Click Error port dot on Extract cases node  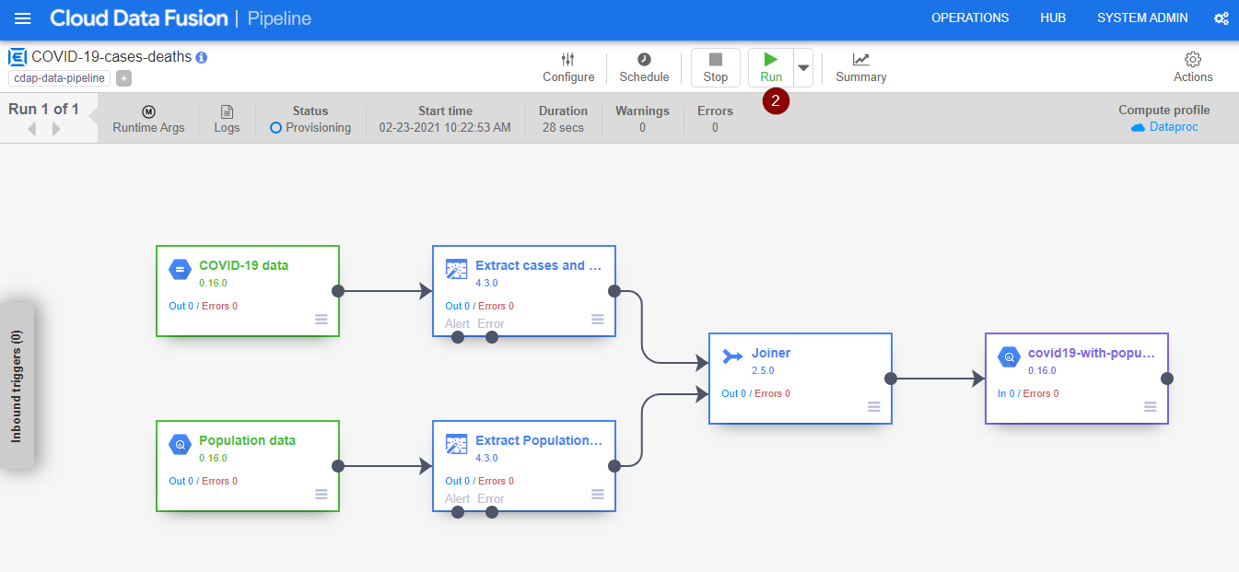click(492, 337)
